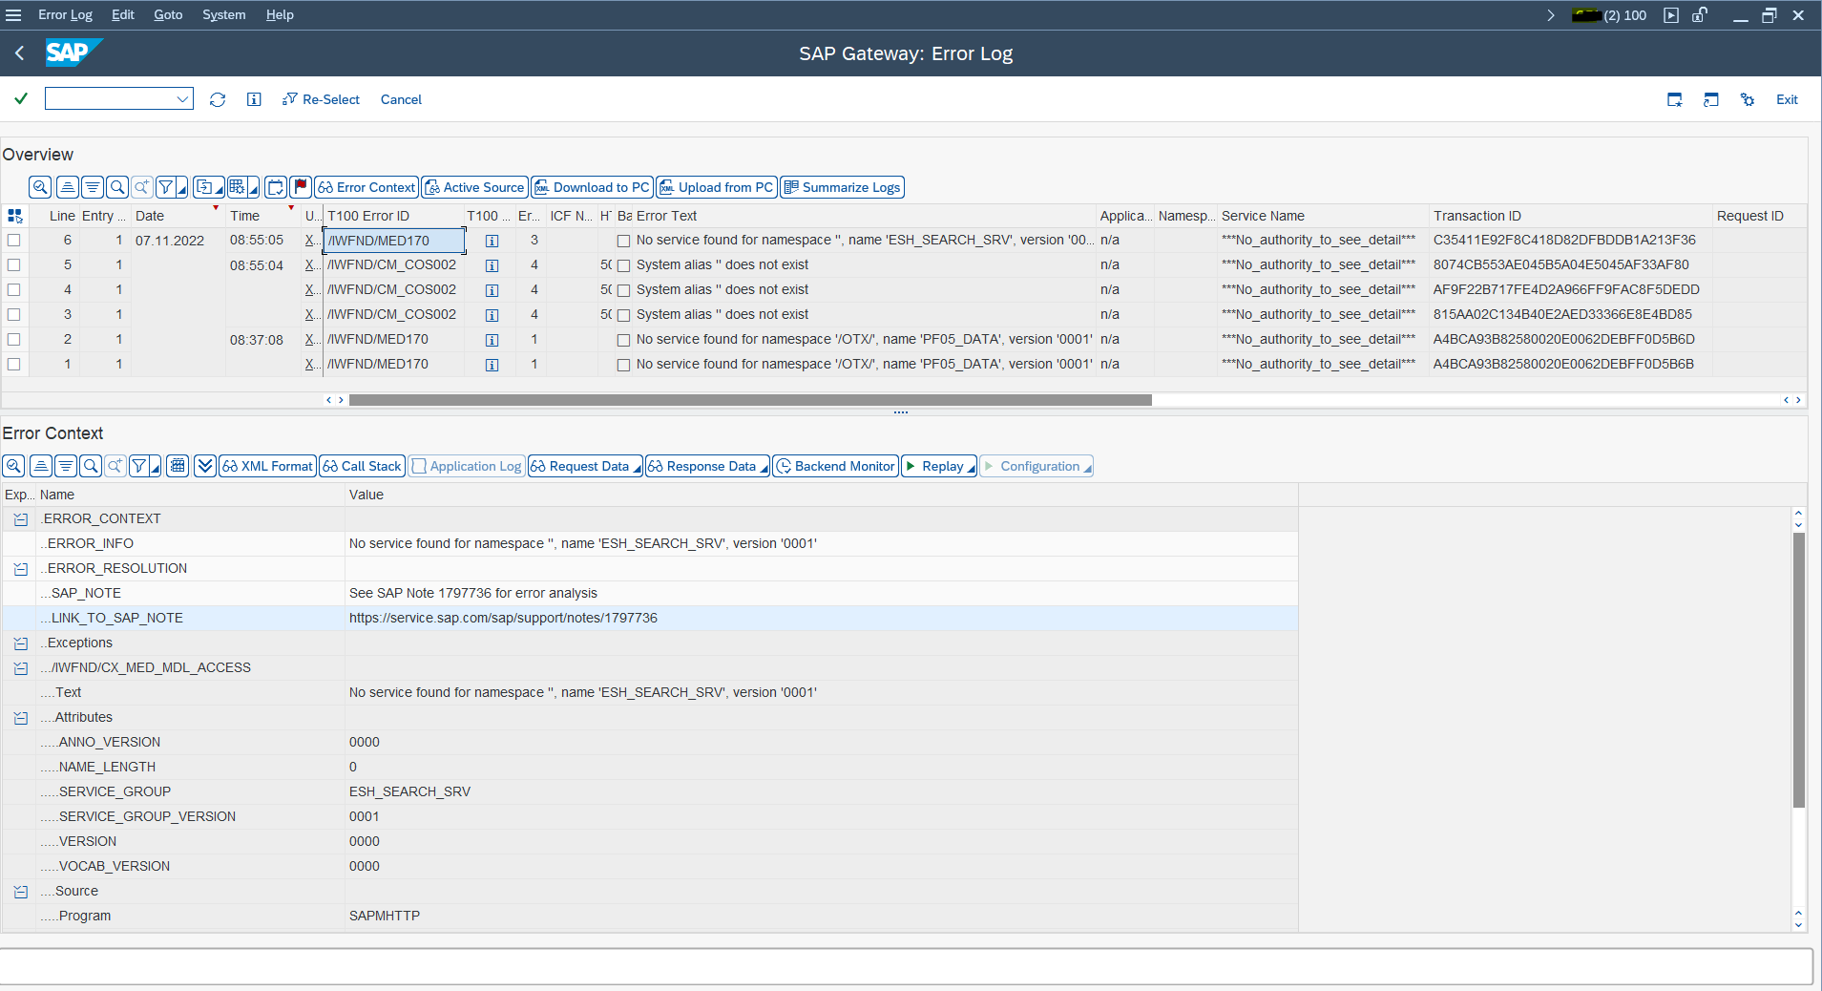
Task: Collapse the /IWFND/CX_MED_MDL_ACCESS node
Action: (21, 668)
